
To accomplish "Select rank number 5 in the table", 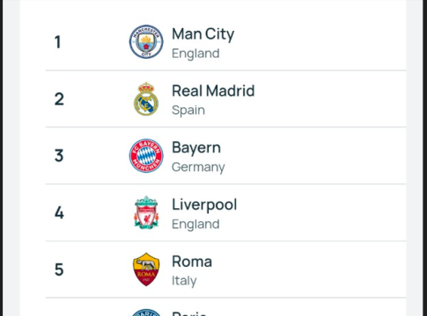I will pos(59,269).
